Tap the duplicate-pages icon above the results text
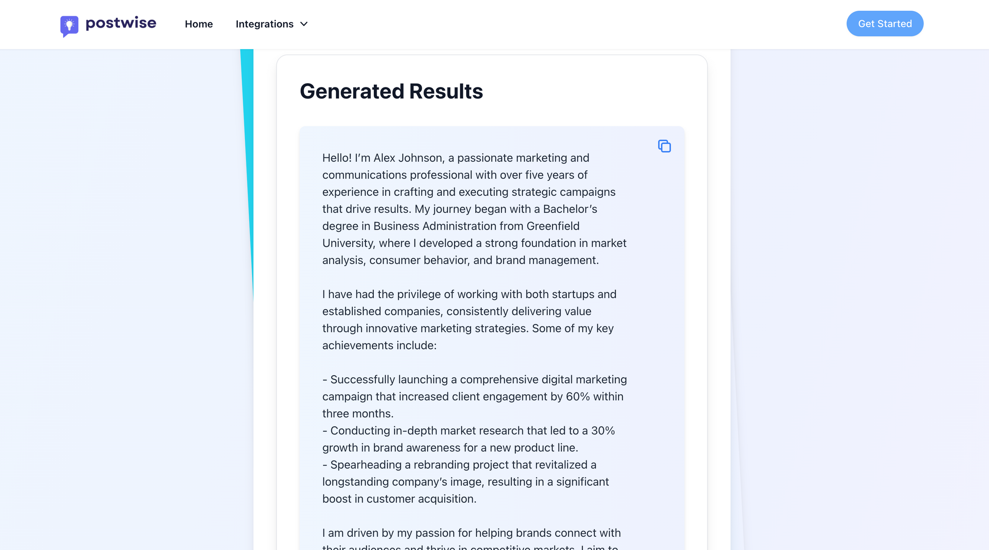 click(x=664, y=146)
